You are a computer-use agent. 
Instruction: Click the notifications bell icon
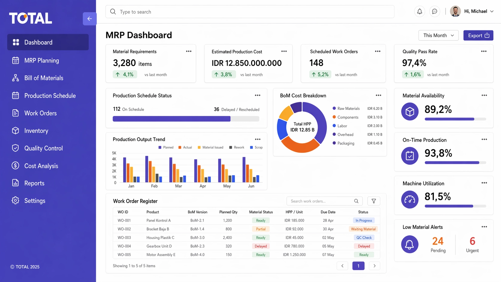point(419,11)
